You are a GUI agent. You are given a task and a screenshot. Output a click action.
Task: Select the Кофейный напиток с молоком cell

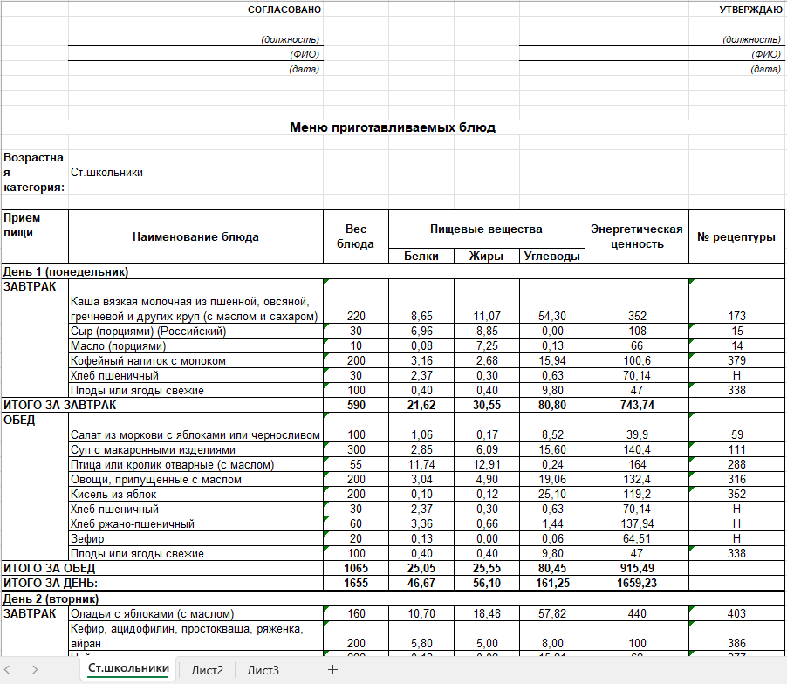pyautogui.click(x=148, y=361)
